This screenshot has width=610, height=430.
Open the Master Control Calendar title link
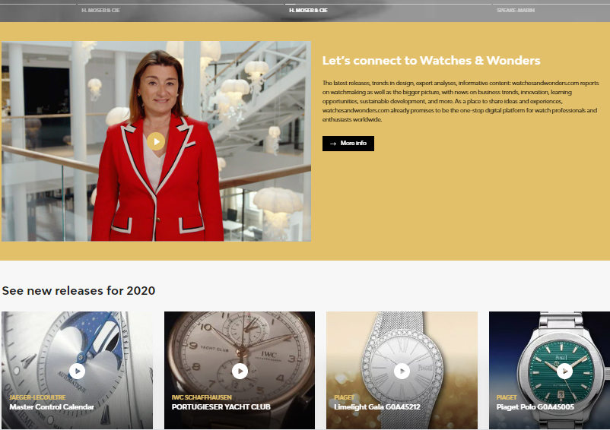52,407
